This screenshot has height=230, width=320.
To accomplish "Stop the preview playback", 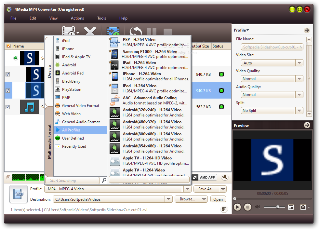I will pos(247,207).
